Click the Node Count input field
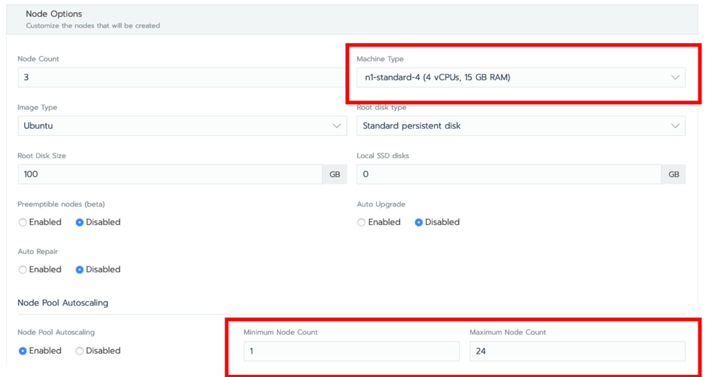 pos(182,77)
